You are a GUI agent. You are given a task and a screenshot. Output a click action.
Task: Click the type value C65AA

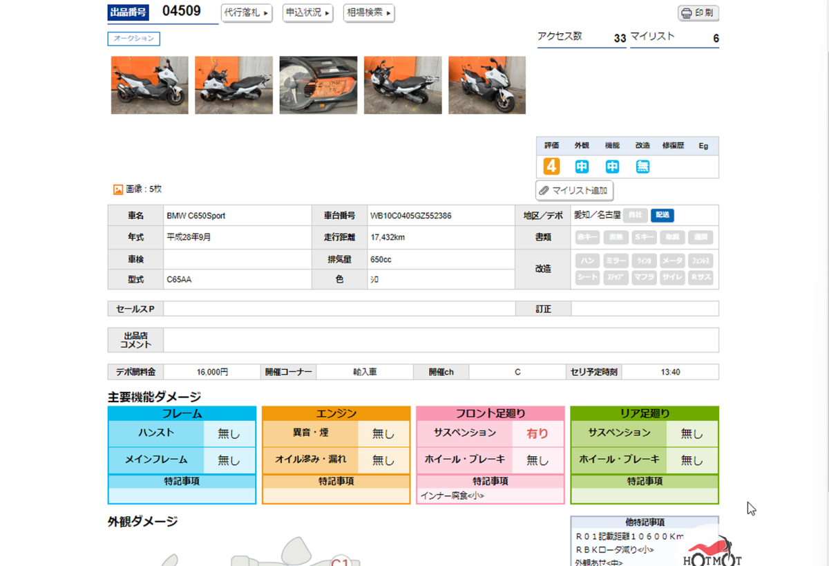pos(179,280)
